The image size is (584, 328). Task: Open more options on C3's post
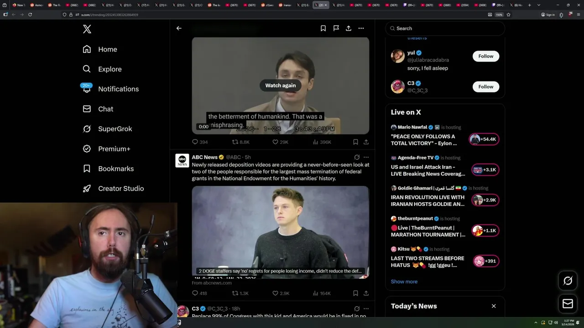click(x=366, y=308)
